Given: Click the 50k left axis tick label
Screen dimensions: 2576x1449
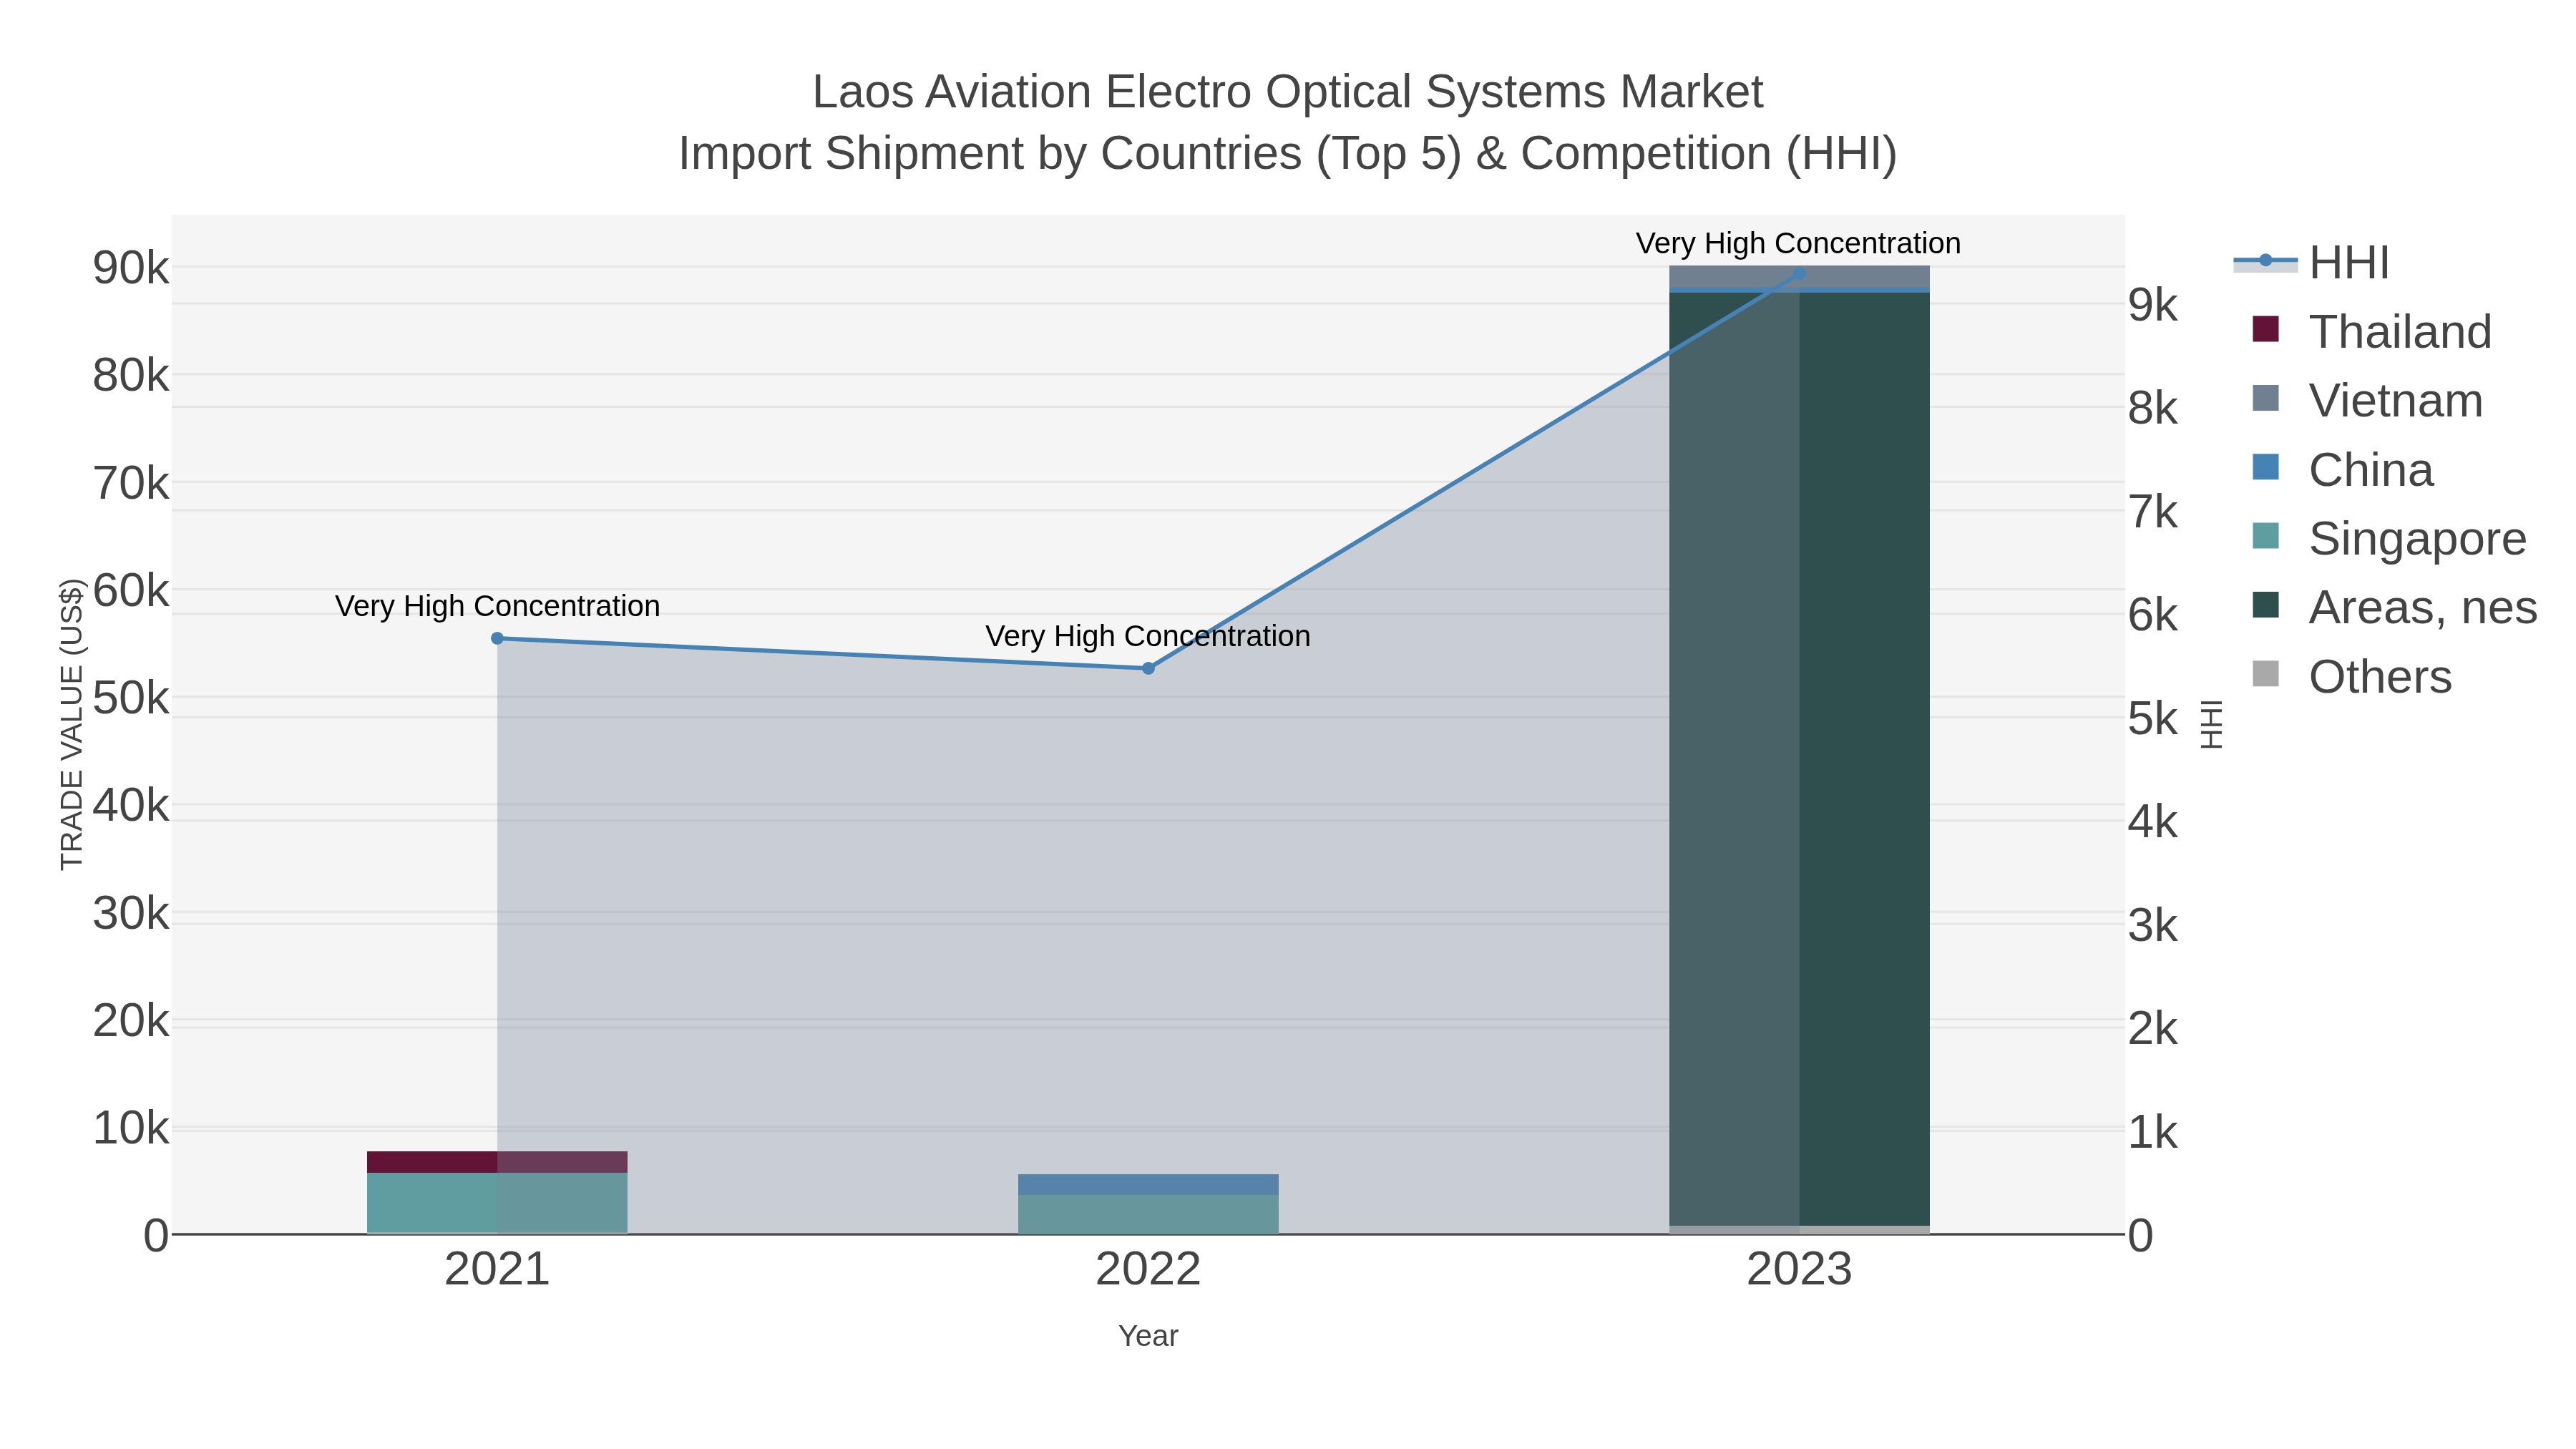Looking at the screenshot, I should coord(131,698).
